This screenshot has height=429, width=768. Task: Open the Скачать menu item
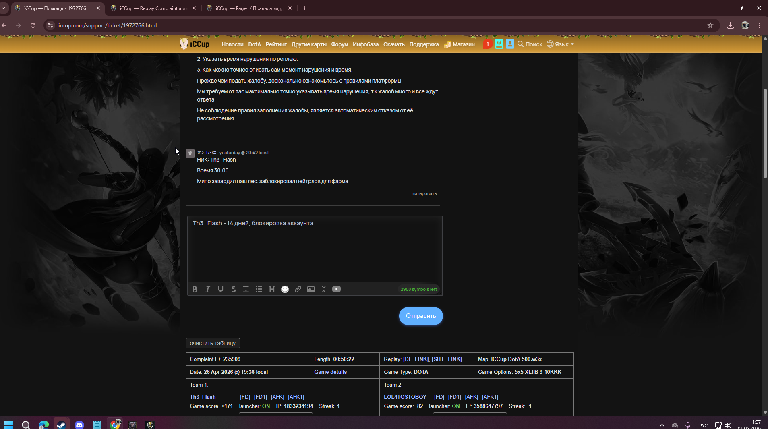click(394, 44)
